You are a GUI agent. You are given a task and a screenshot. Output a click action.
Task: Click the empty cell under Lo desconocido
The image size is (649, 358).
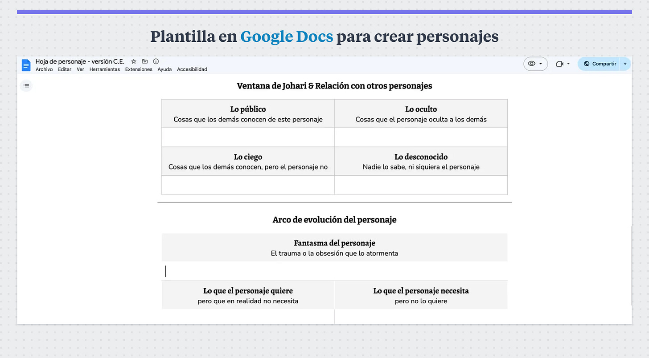click(421, 185)
